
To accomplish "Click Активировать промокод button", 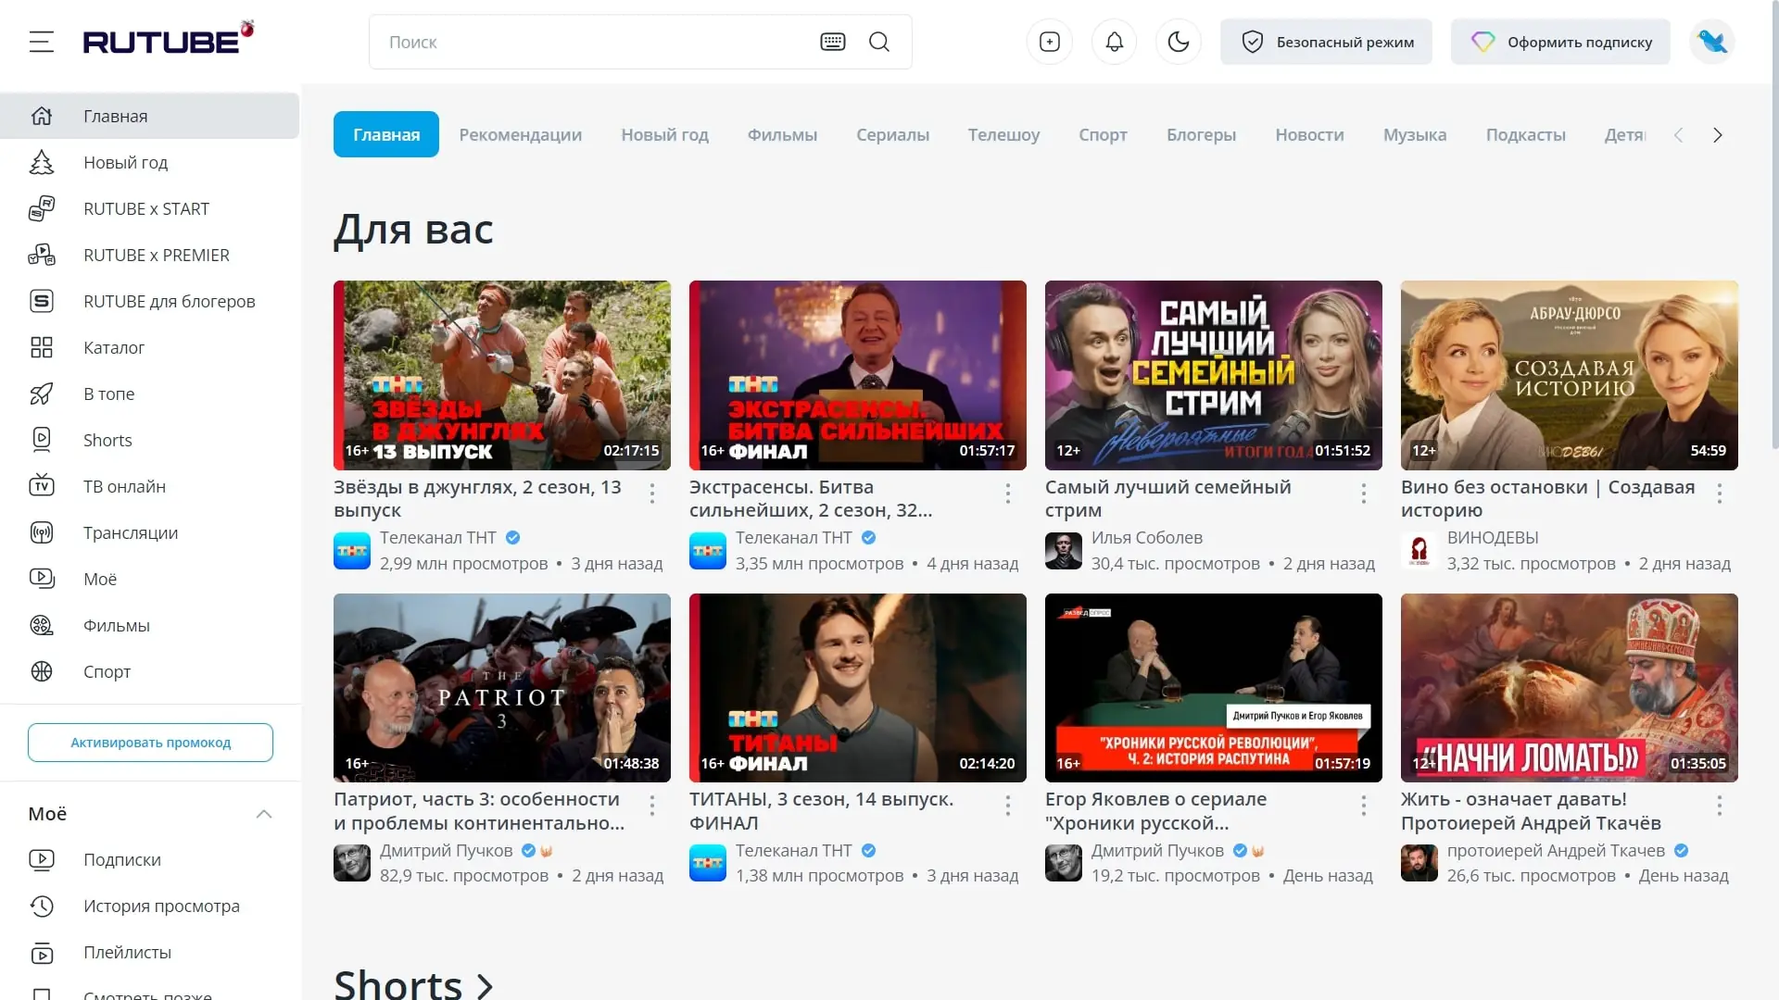I will pos(150,743).
